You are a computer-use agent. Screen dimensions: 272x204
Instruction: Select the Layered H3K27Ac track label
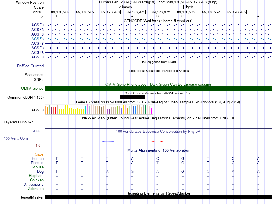point(19,122)
